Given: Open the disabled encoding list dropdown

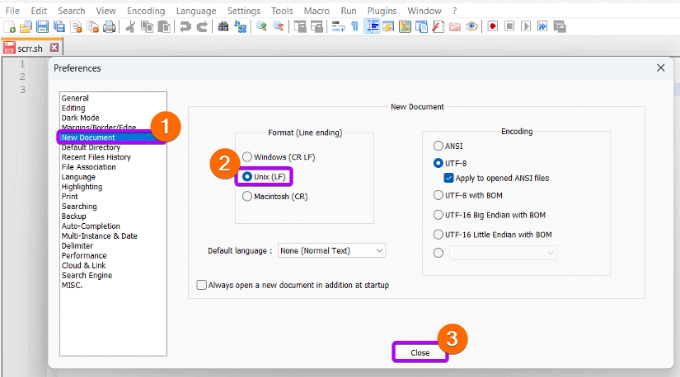Looking at the screenshot, I should pos(503,253).
